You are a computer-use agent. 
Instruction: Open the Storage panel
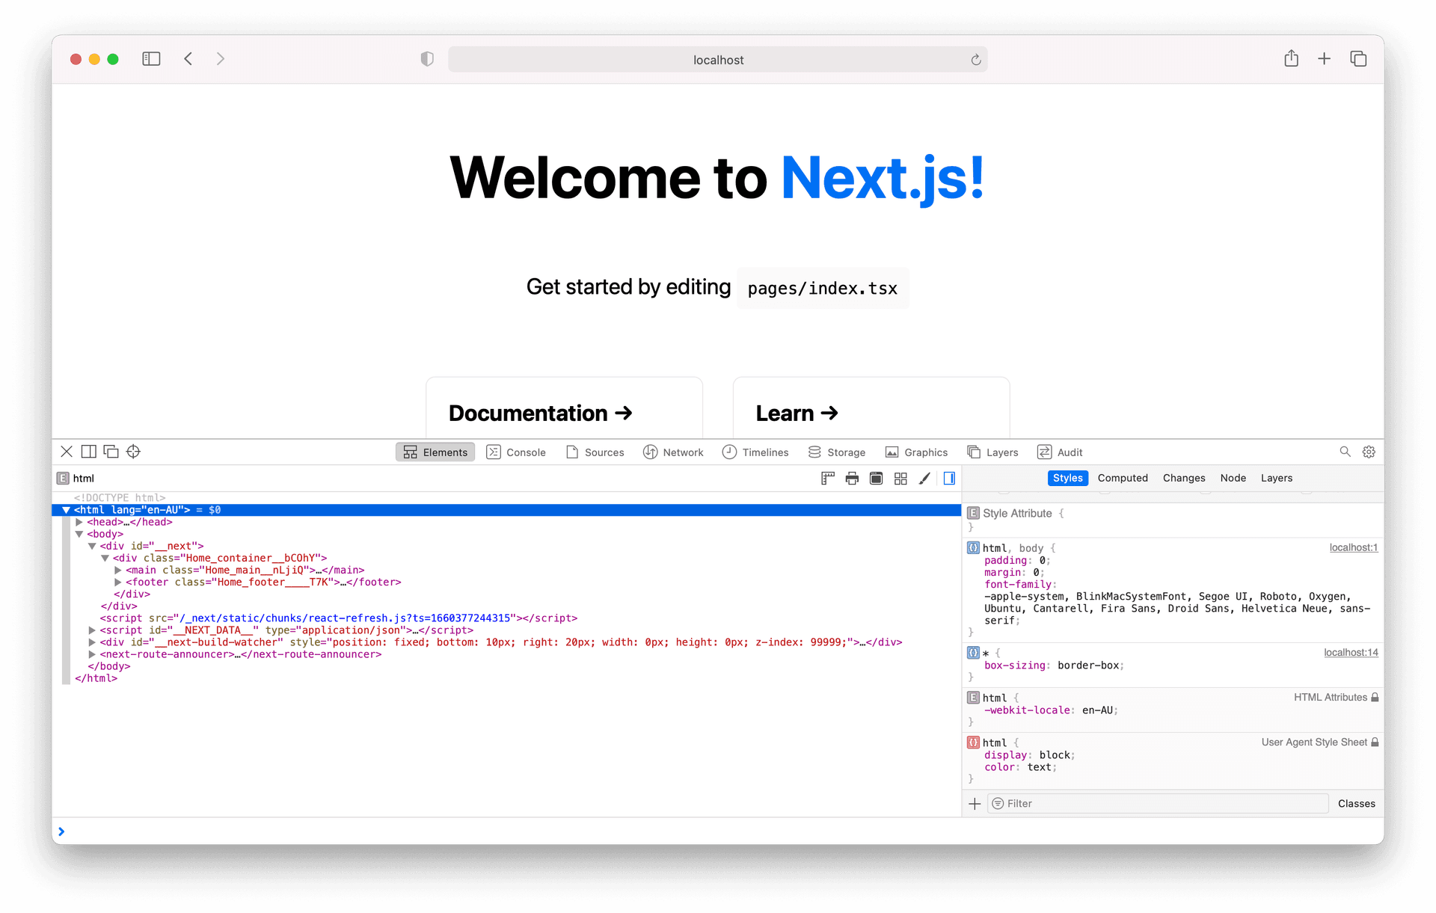click(x=837, y=452)
